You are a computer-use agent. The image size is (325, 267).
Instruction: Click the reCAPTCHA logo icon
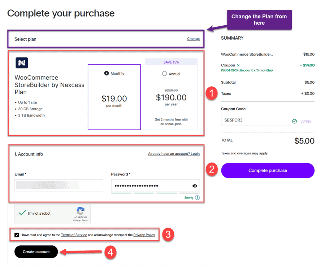[x=81, y=211]
